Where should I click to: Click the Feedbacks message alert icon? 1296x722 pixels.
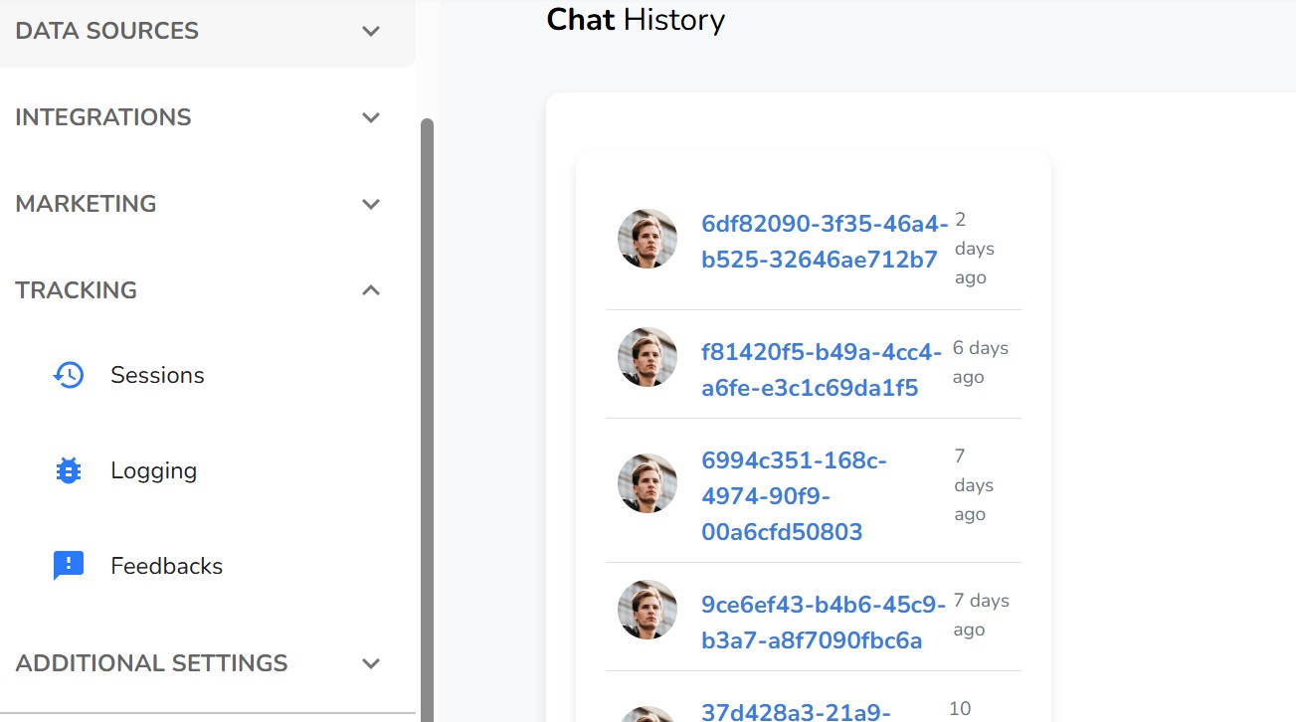pyautogui.click(x=69, y=566)
